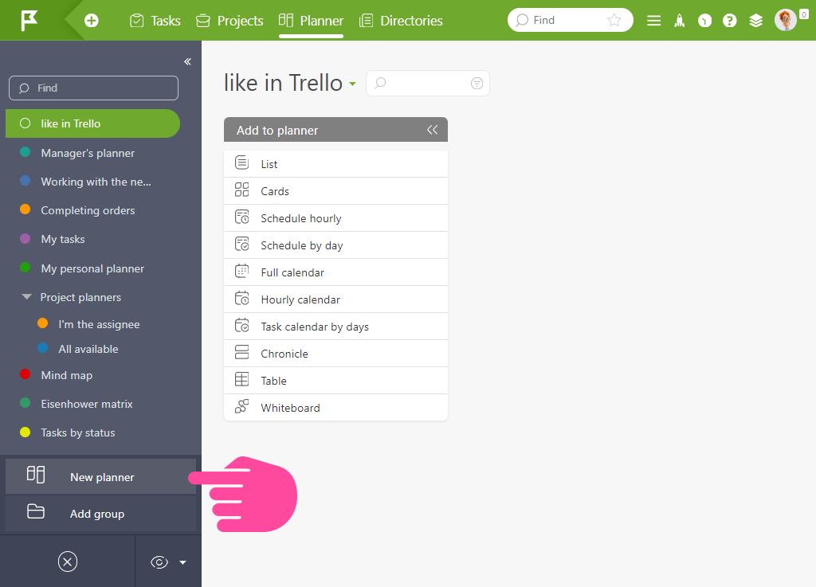Image resolution: width=816 pixels, height=587 pixels.
Task: Add Cards to the planner
Action: (x=335, y=191)
